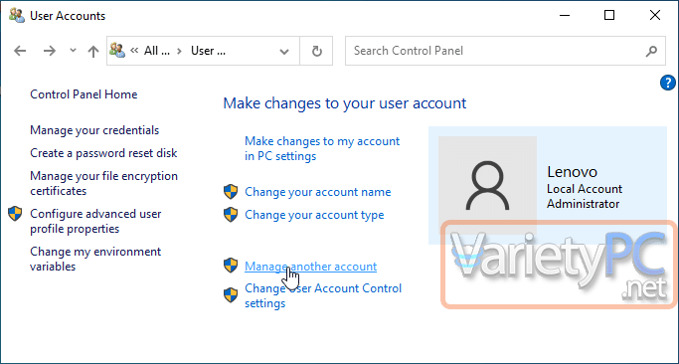Click the blue help question mark icon
This screenshot has height=364, width=679.
tap(668, 83)
